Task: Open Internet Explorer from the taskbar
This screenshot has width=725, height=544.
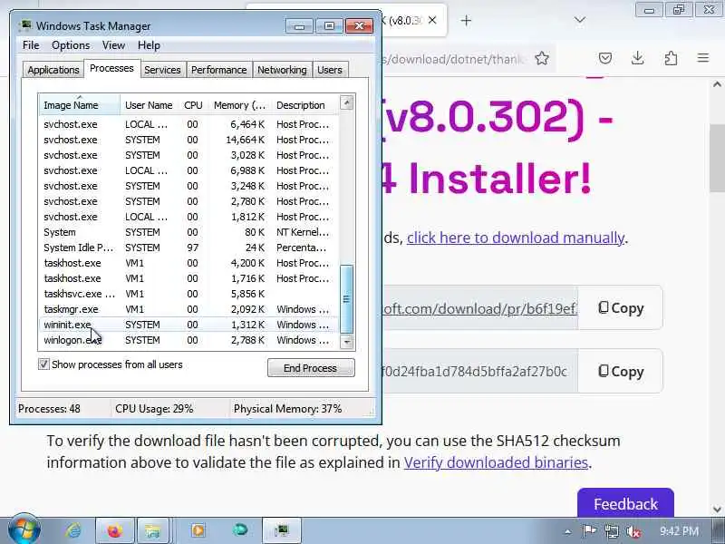Action: coord(73,530)
